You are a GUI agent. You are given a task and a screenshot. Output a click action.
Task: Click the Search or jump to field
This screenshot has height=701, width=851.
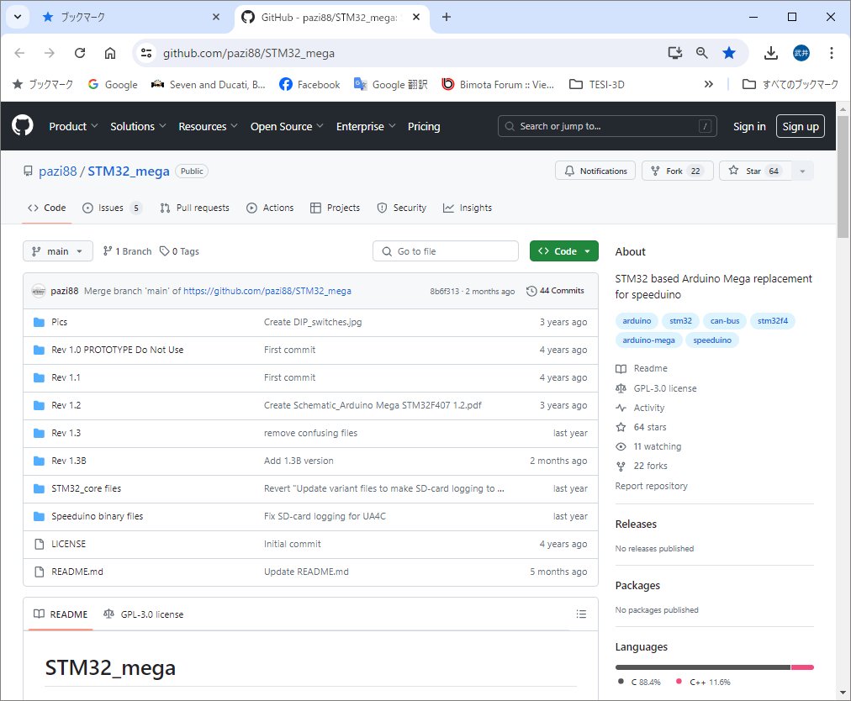point(607,126)
